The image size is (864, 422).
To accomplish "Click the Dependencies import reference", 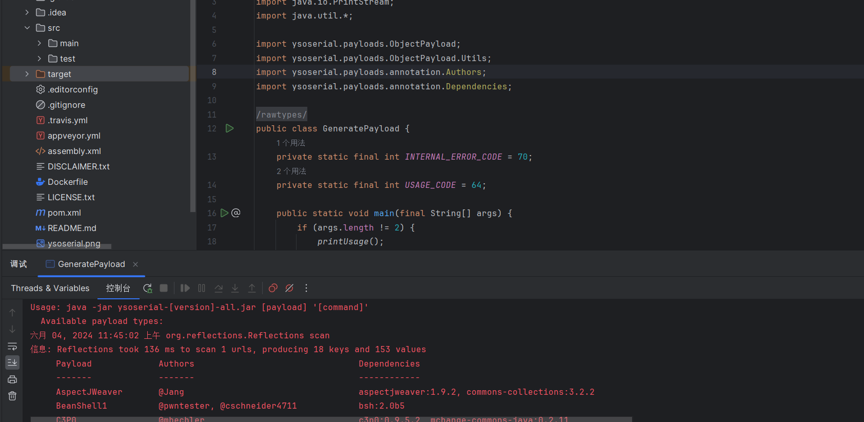I will click(x=477, y=86).
